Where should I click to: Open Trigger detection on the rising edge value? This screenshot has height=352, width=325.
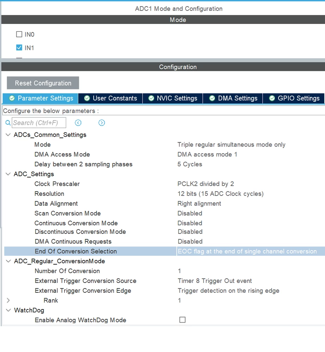pos(229,291)
